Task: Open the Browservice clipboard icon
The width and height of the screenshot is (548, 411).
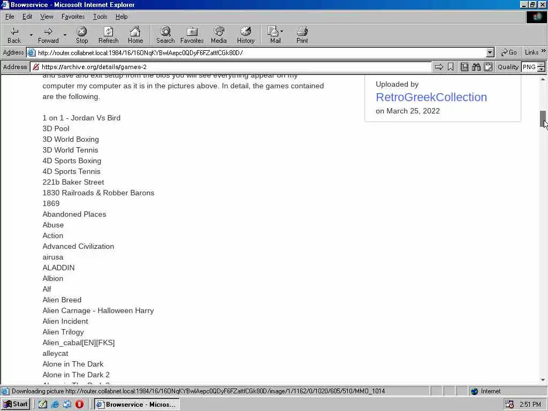Action: 488,67
